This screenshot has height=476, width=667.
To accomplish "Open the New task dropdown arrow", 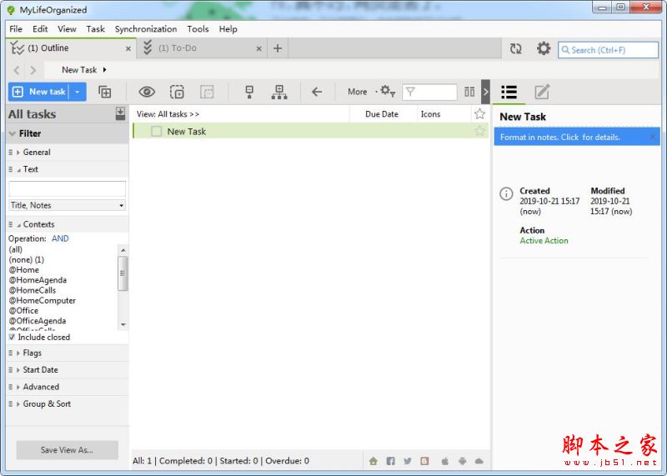I will (78, 92).
